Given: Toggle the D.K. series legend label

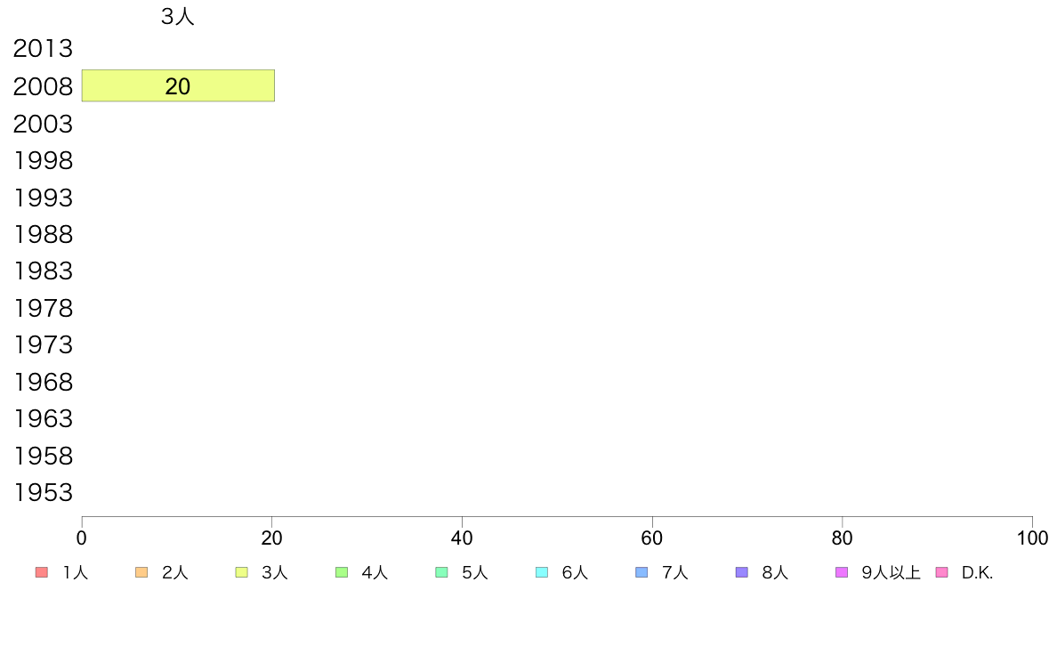Looking at the screenshot, I should tap(977, 573).
